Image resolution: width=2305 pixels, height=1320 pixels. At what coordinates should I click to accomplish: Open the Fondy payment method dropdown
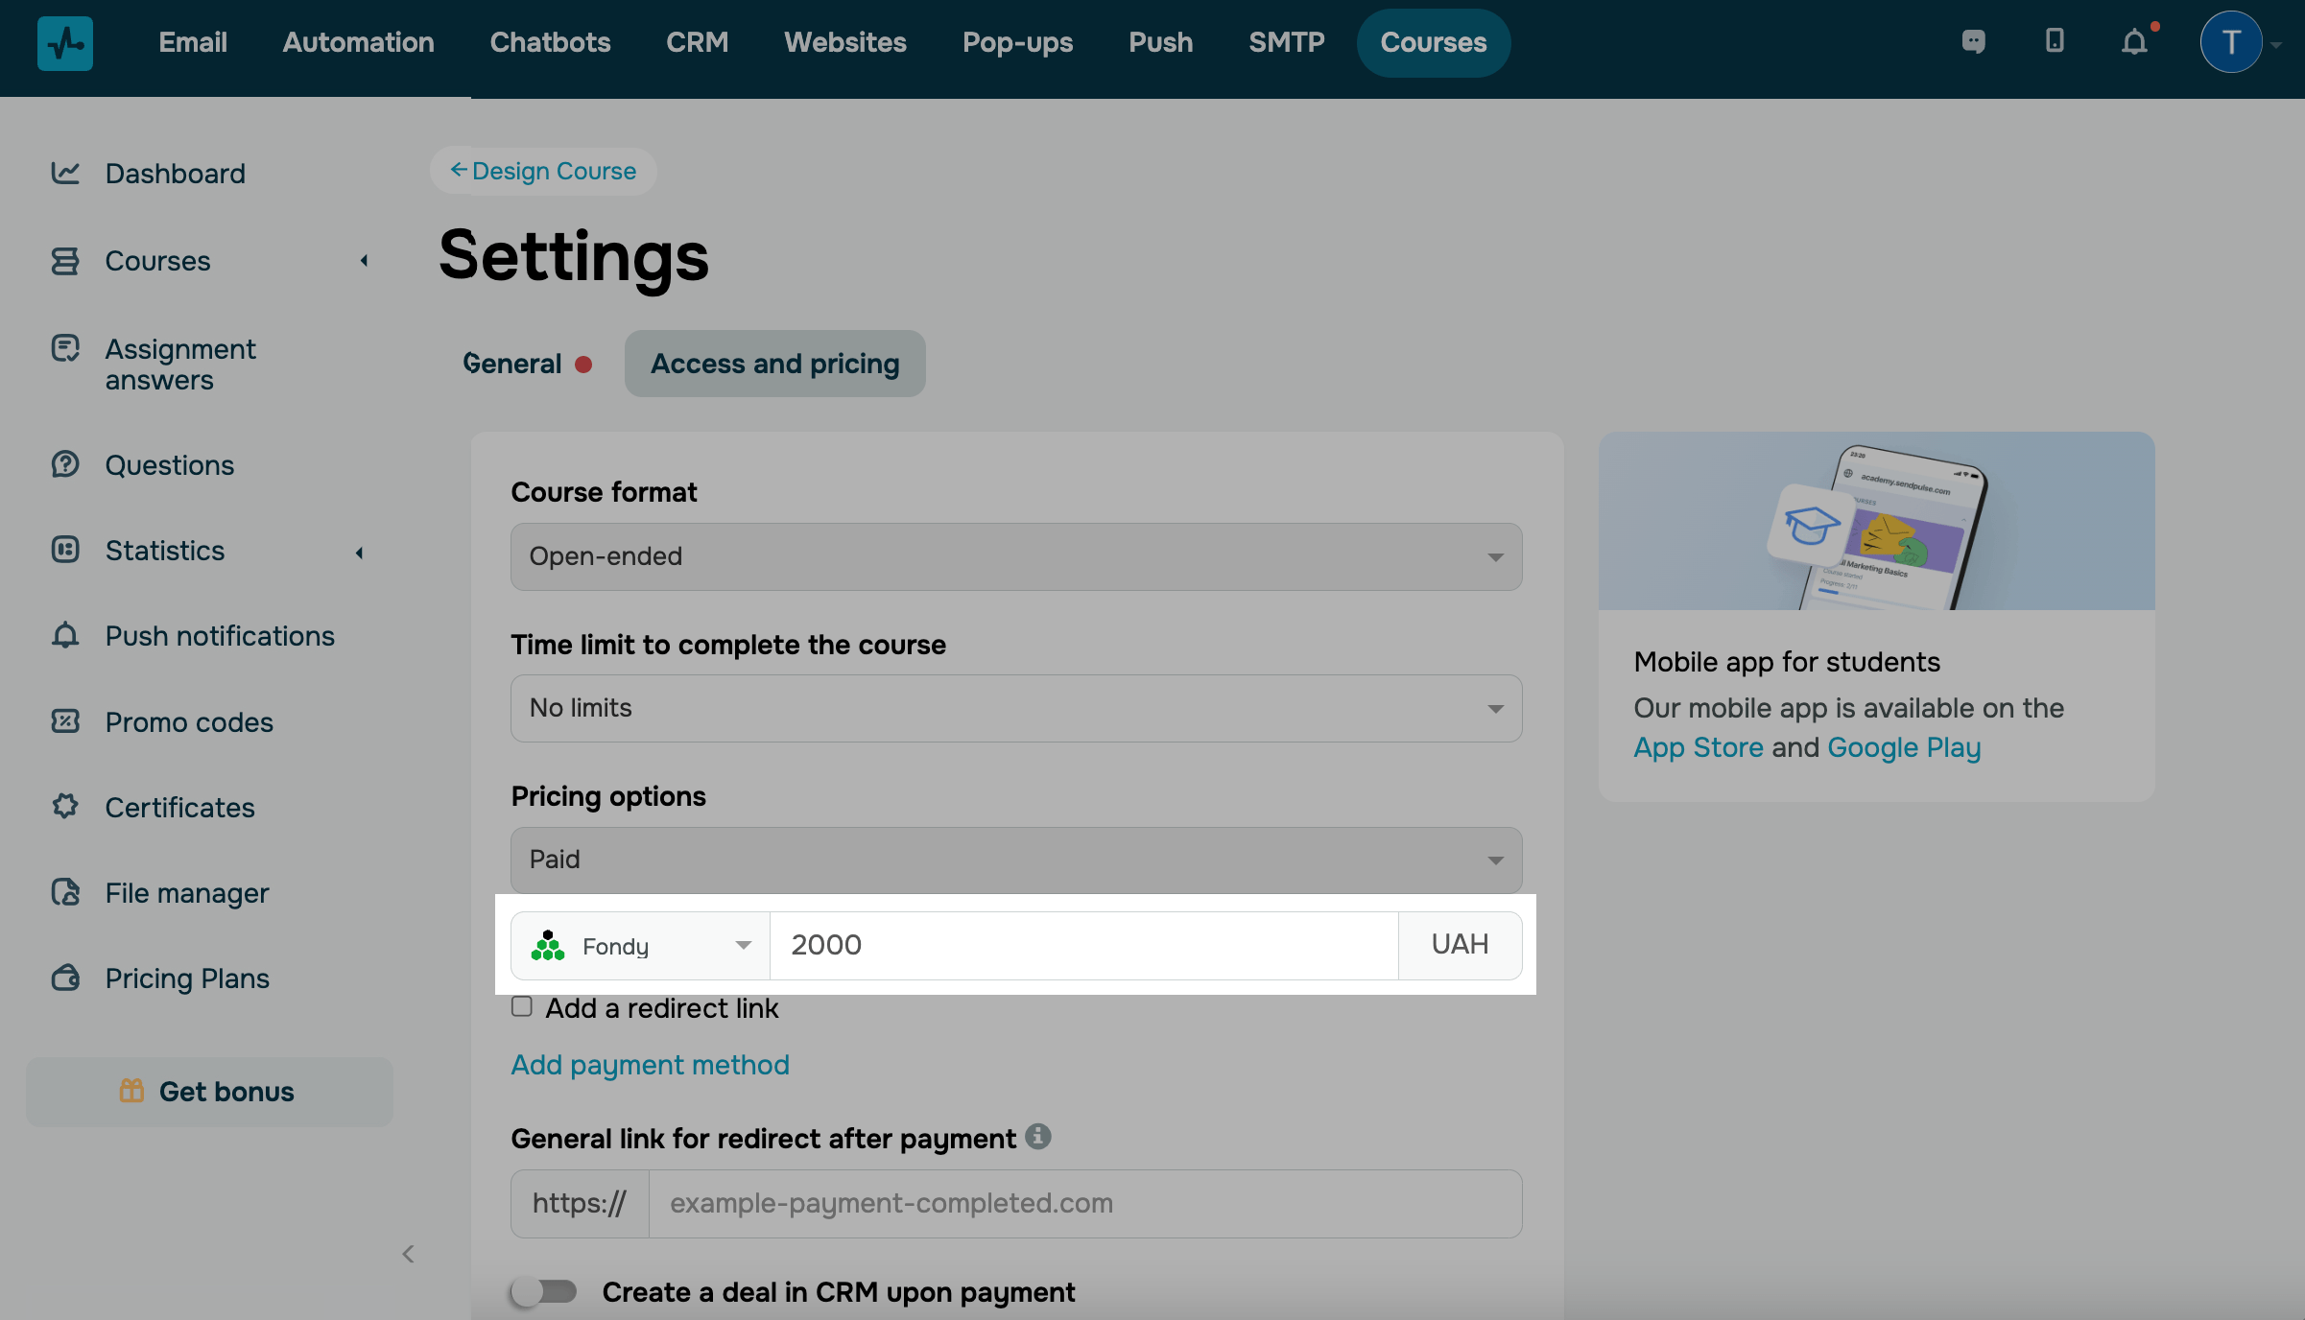(x=640, y=946)
